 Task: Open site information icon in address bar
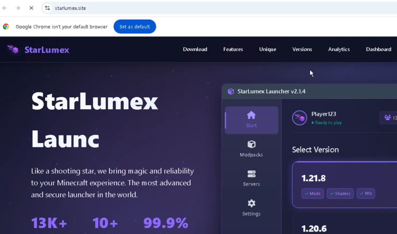click(47, 8)
